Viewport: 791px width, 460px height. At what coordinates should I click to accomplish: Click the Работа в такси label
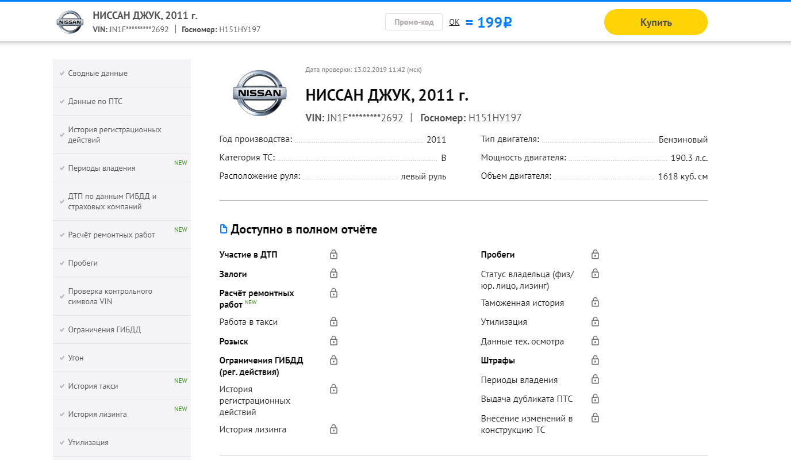click(x=248, y=322)
